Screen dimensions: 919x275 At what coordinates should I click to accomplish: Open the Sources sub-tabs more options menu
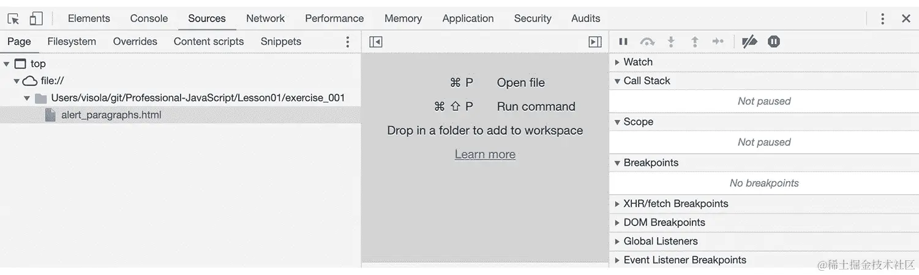[x=348, y=42]
